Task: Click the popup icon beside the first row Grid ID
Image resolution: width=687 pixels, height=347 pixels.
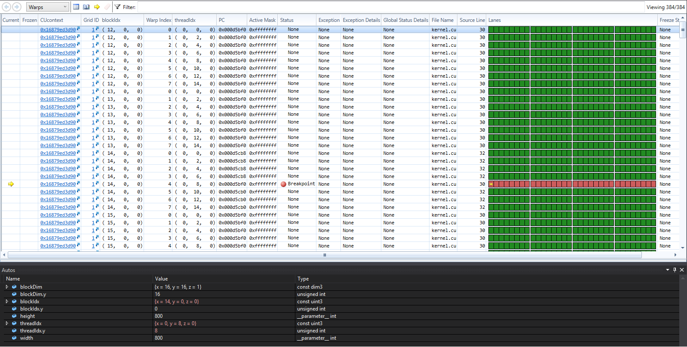Action: [97, 29]
